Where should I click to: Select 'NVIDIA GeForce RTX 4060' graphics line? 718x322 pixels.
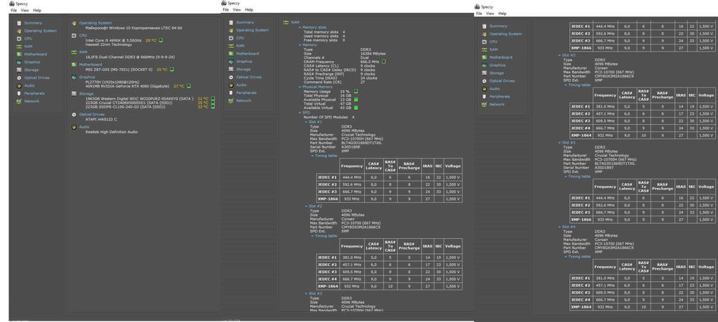pos(128,85)
